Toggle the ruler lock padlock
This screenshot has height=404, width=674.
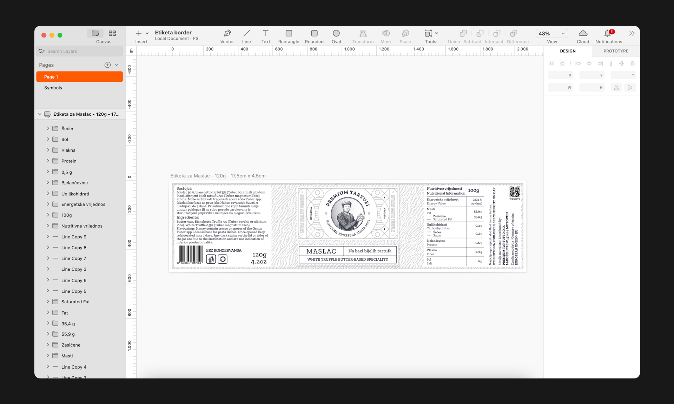[x=131, y=50]
